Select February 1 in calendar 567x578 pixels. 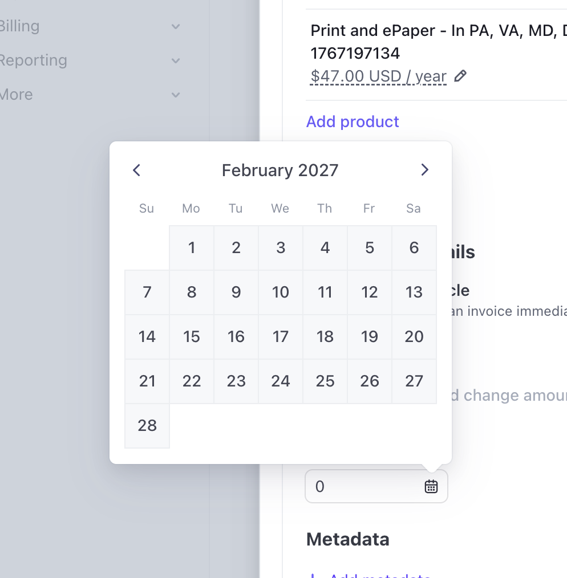tap(192, 247)
